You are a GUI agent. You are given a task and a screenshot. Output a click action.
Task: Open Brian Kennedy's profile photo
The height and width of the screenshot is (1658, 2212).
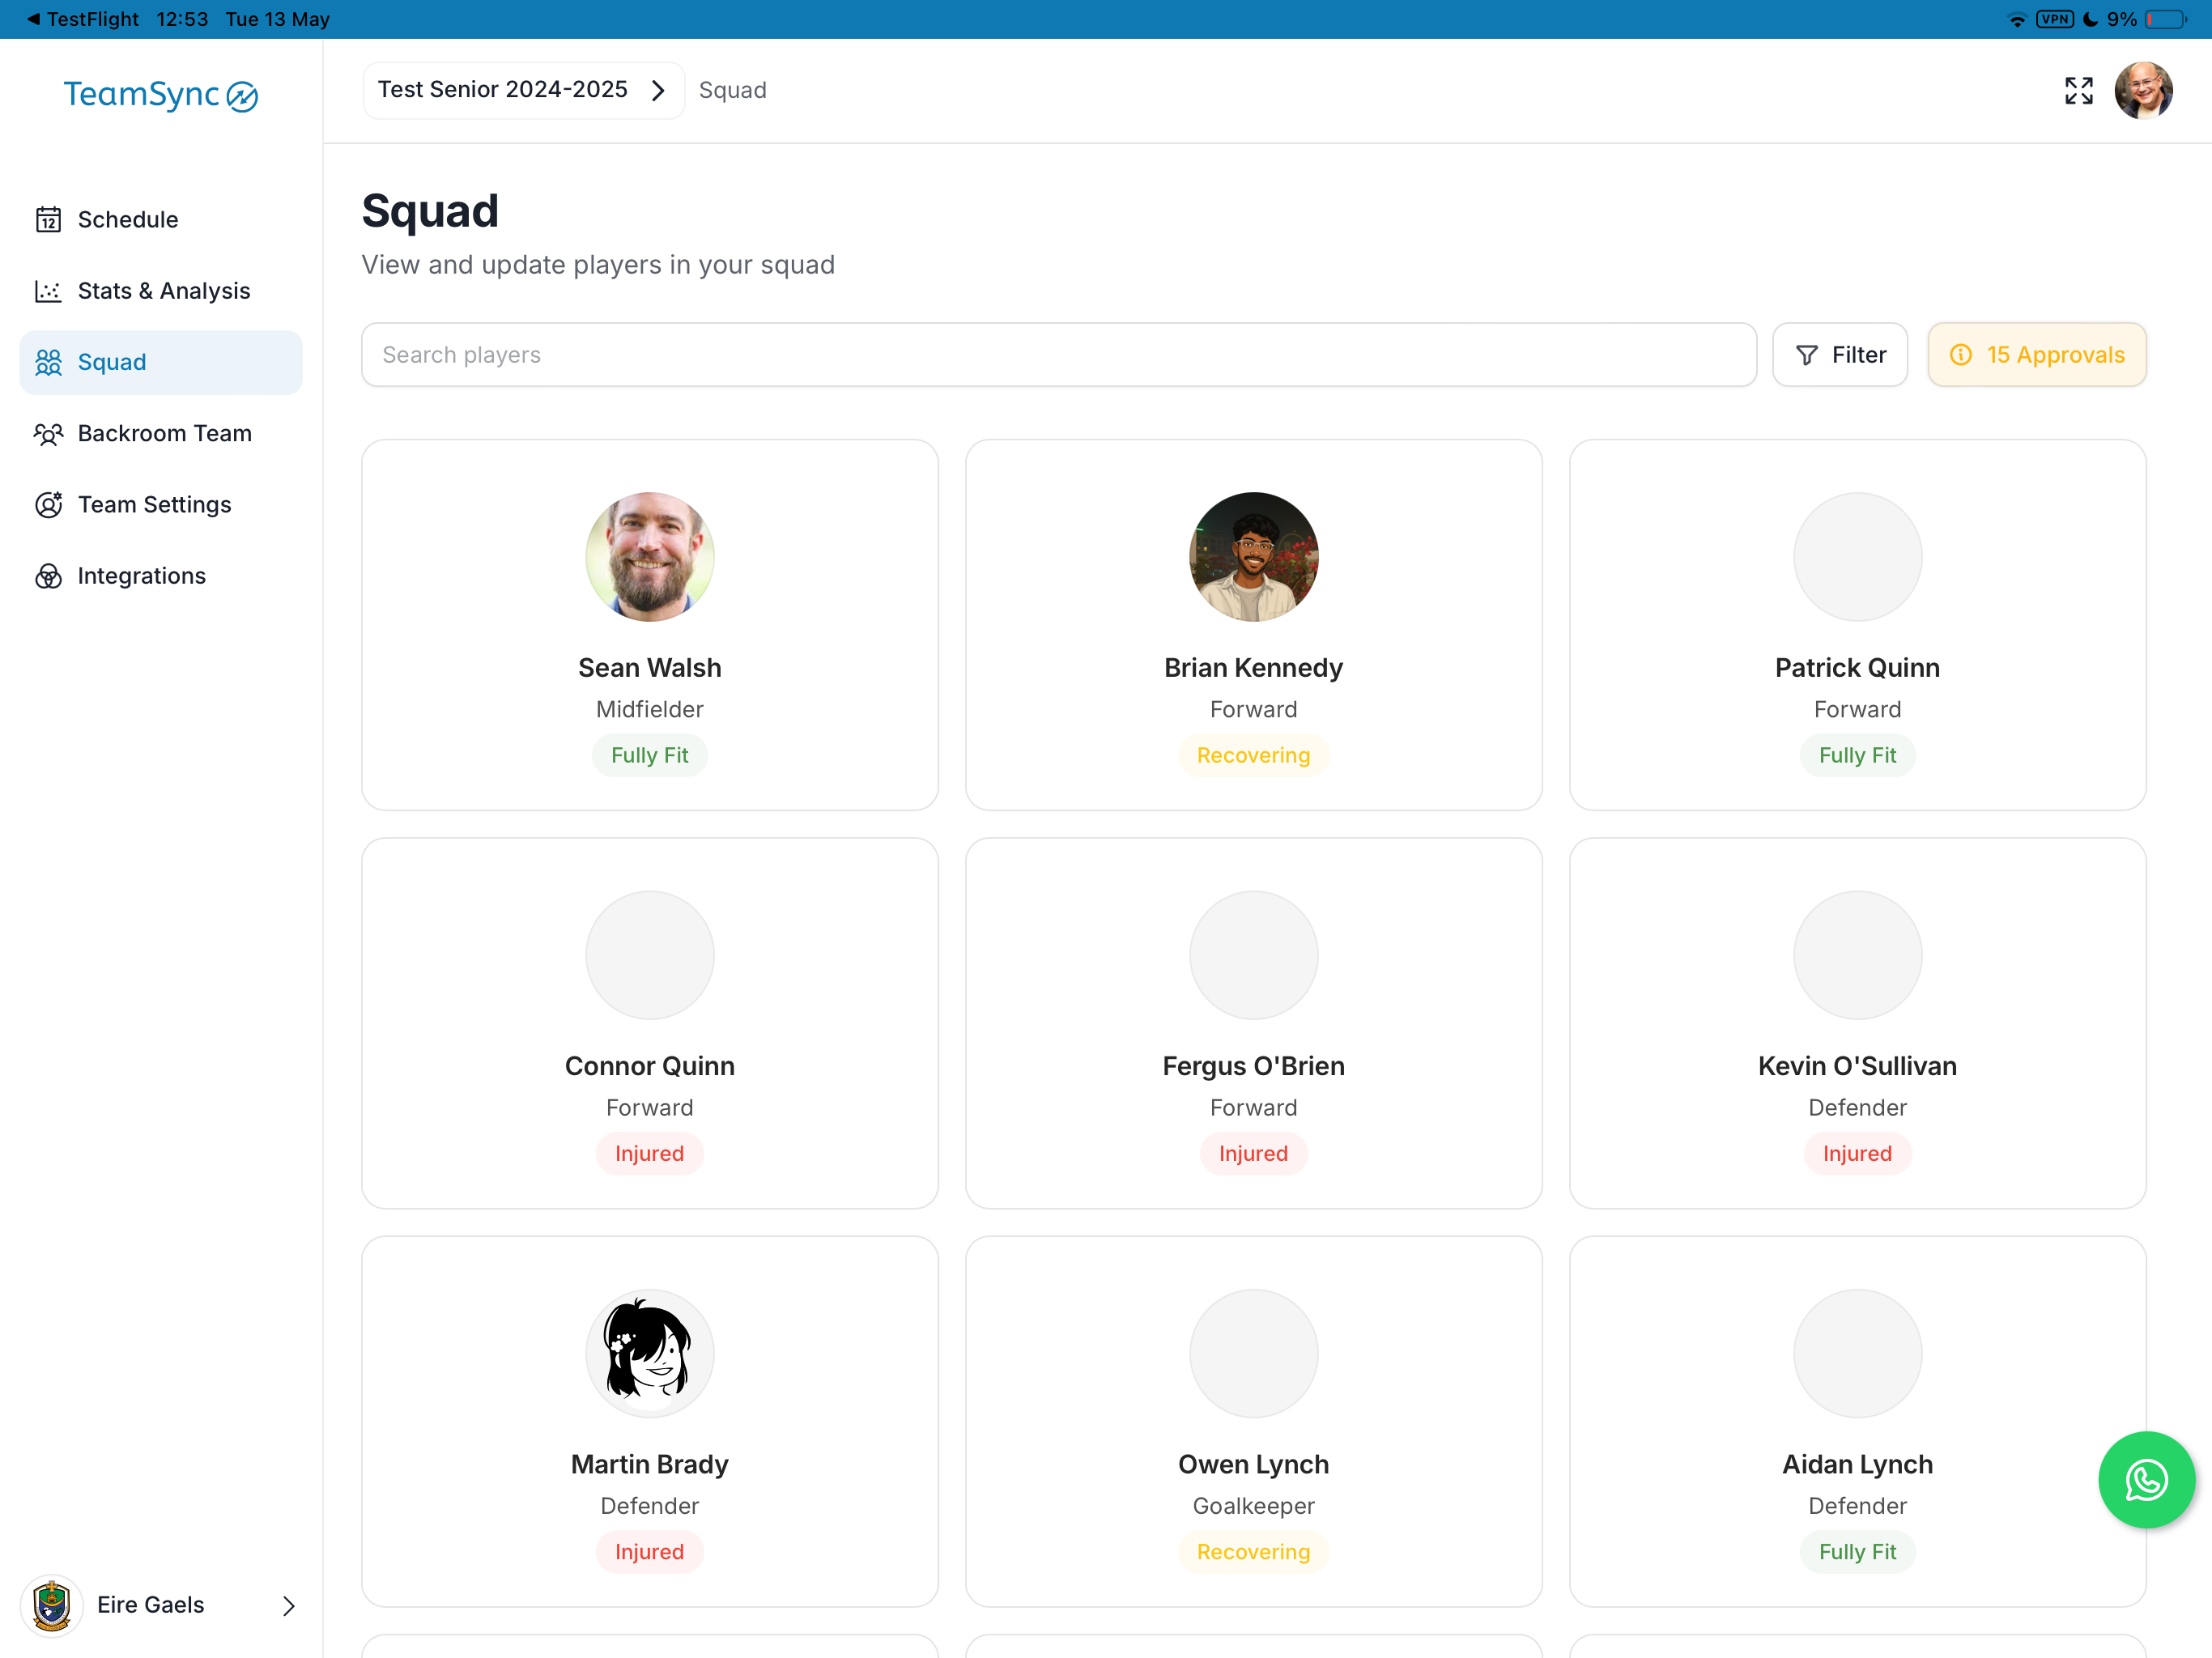[x=1254, y=556]
